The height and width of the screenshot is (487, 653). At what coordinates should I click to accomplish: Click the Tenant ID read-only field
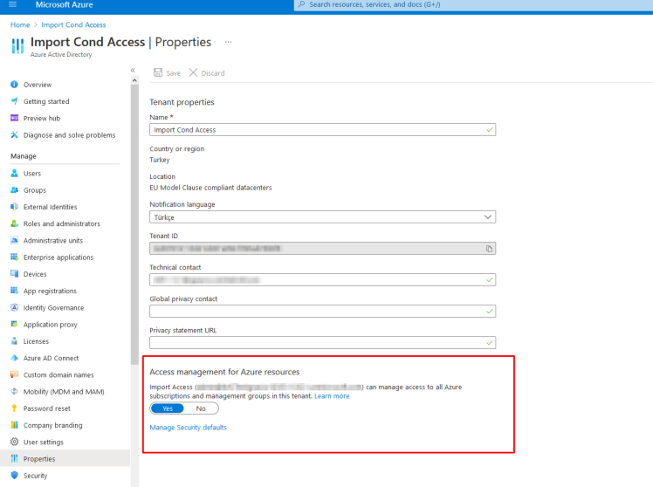pos(322,249)
